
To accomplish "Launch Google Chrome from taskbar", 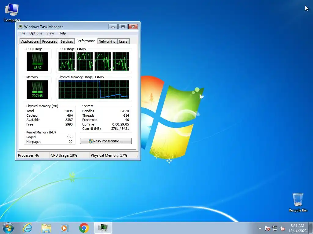I will [84, 228].
